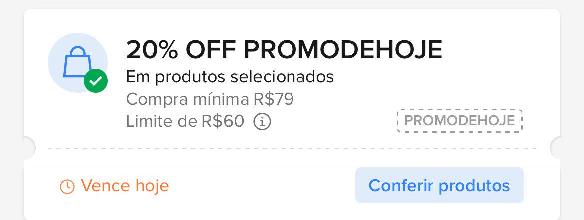Tap the Vence hoje expiry label
This screenshot has width=584, height=220.
(x=125, y=186)
